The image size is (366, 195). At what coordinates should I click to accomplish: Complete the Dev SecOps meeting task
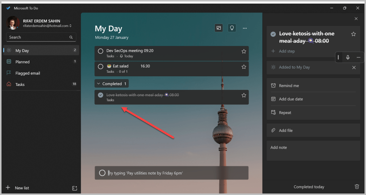pos(101,51)
